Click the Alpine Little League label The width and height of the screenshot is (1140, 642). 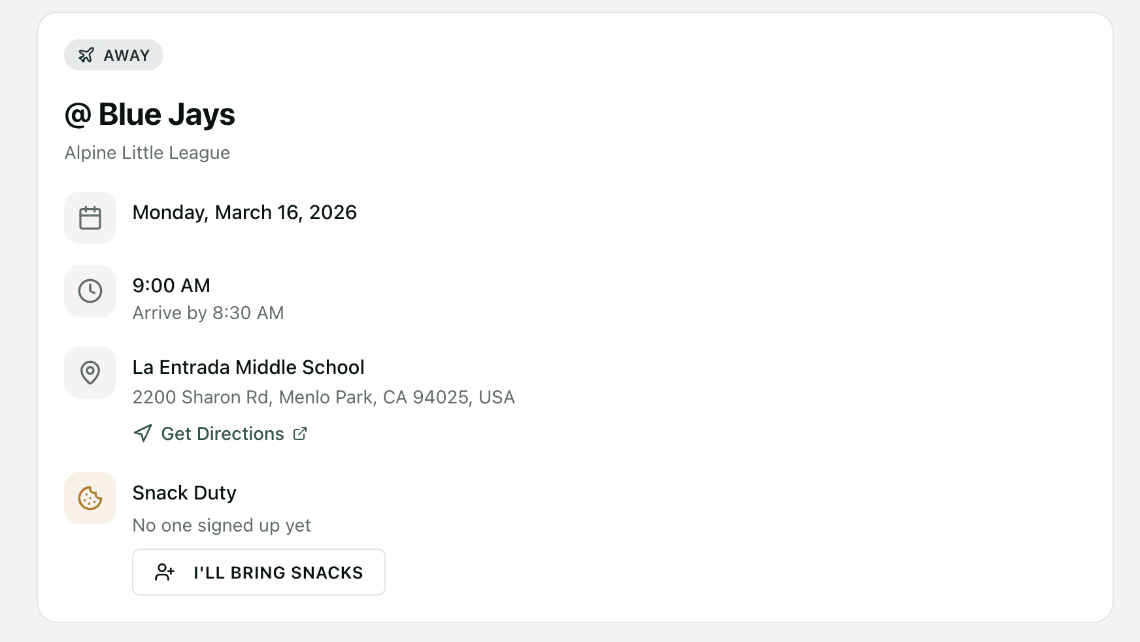point(147,152)
